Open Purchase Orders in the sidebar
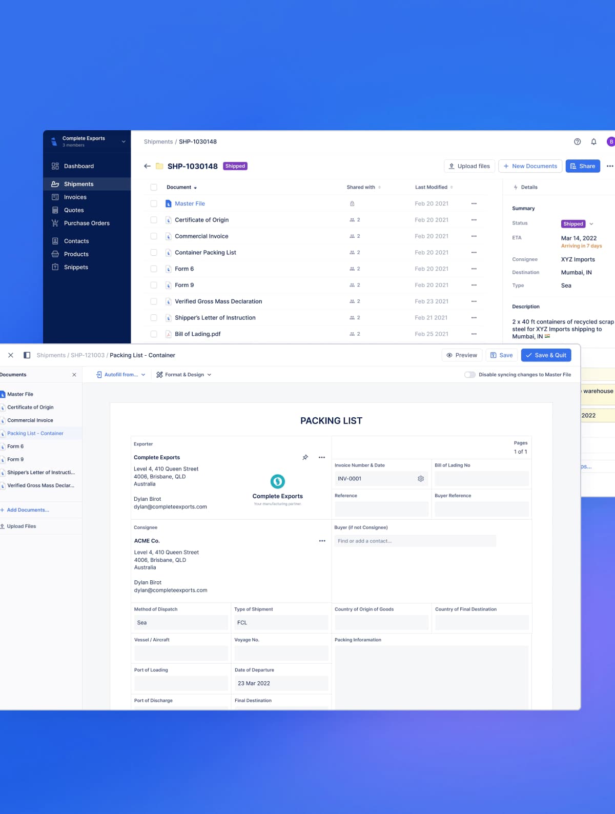The image size is (615, 814). [x=87, y=223]
